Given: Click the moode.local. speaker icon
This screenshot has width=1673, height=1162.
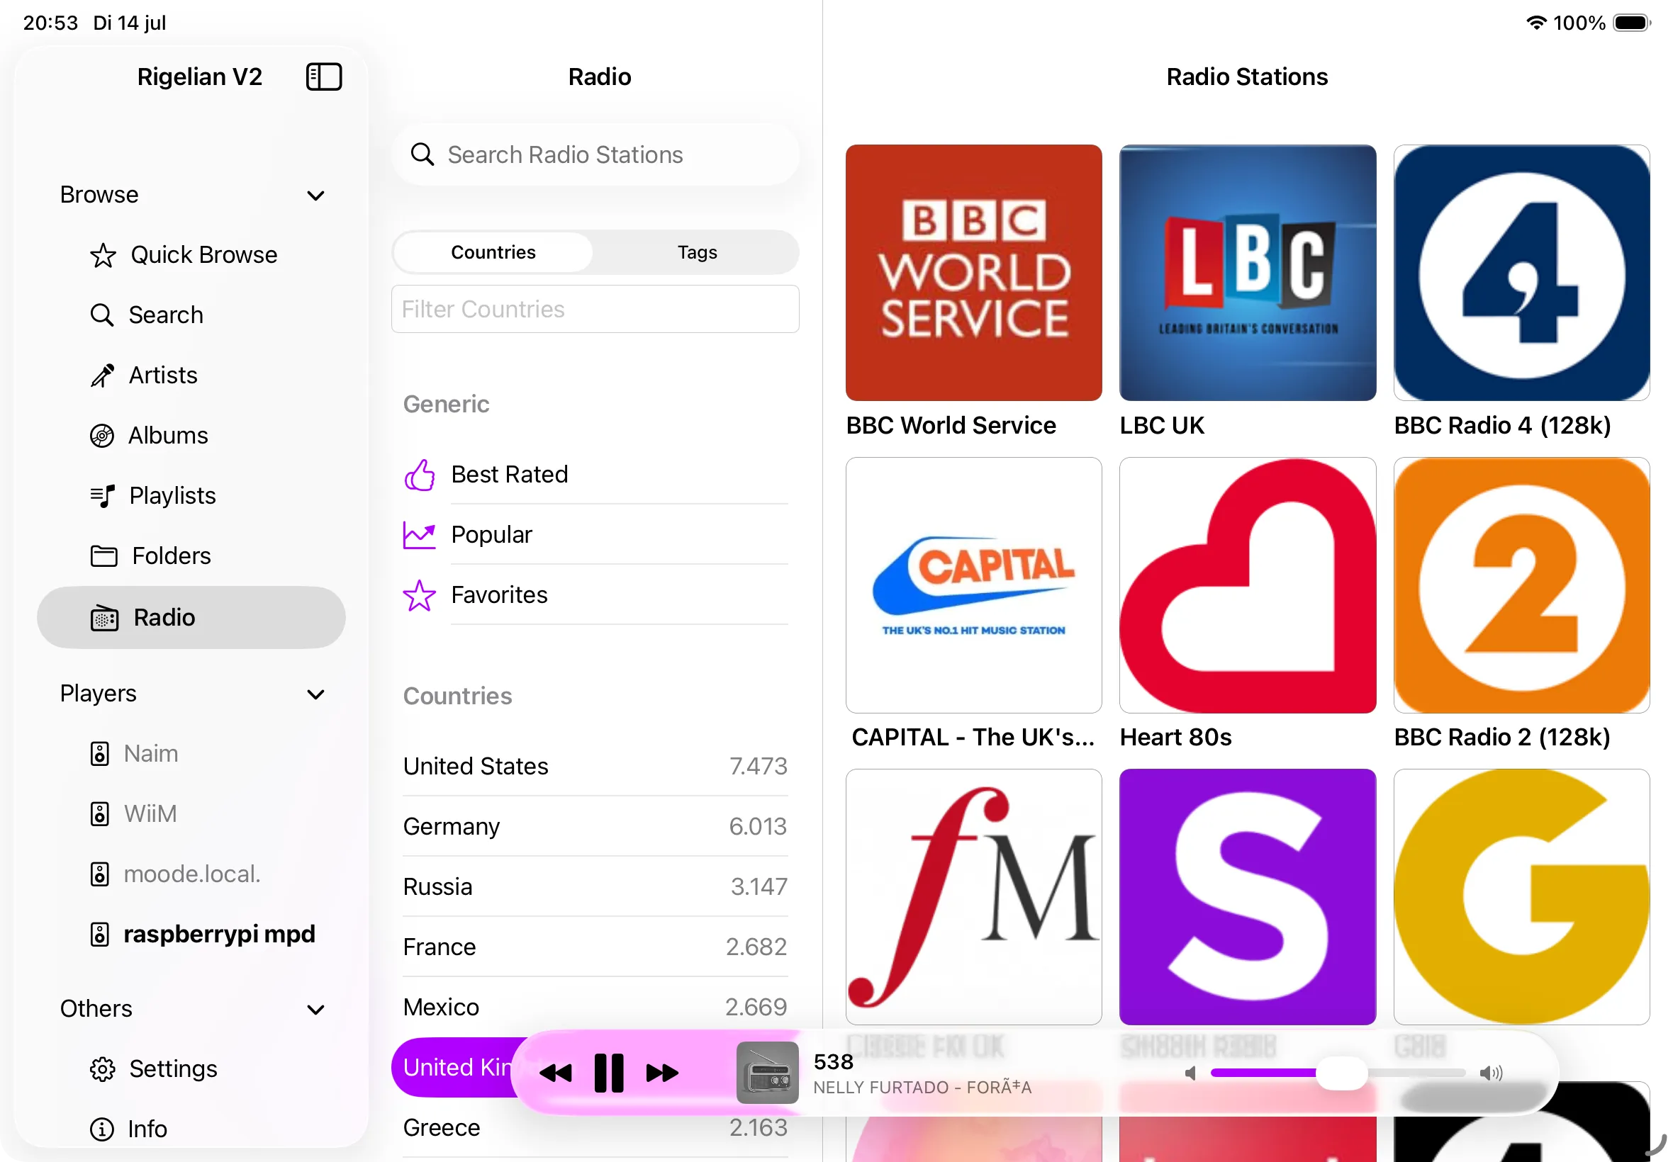Looking at the screenshot, I should point(100,874).
